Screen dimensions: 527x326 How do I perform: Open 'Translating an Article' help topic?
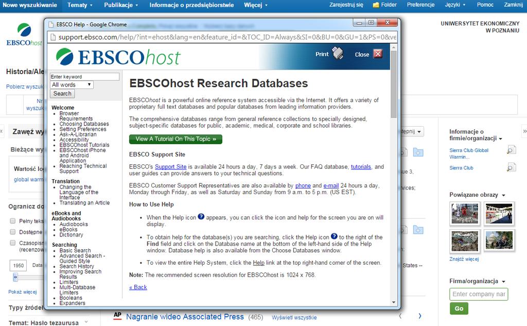84,202
